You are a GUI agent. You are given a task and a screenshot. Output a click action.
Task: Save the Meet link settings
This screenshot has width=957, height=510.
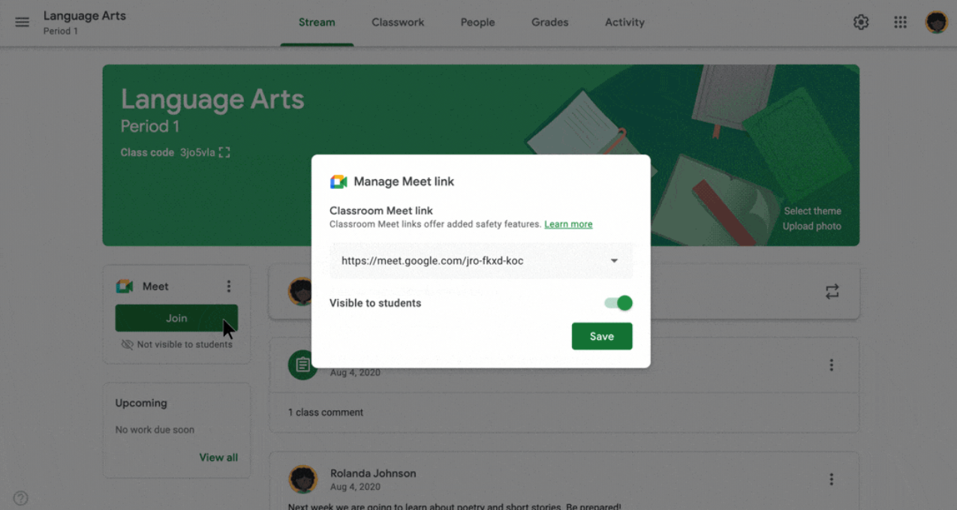click(602, 336)
